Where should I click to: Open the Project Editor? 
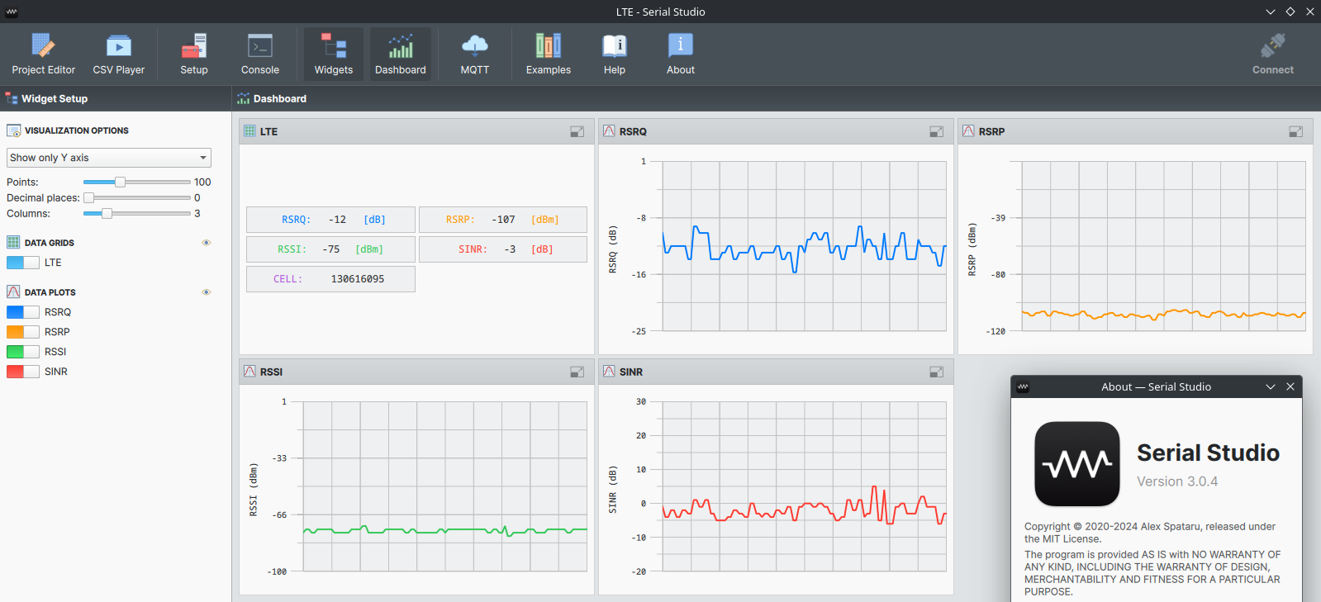coord(43,55)
